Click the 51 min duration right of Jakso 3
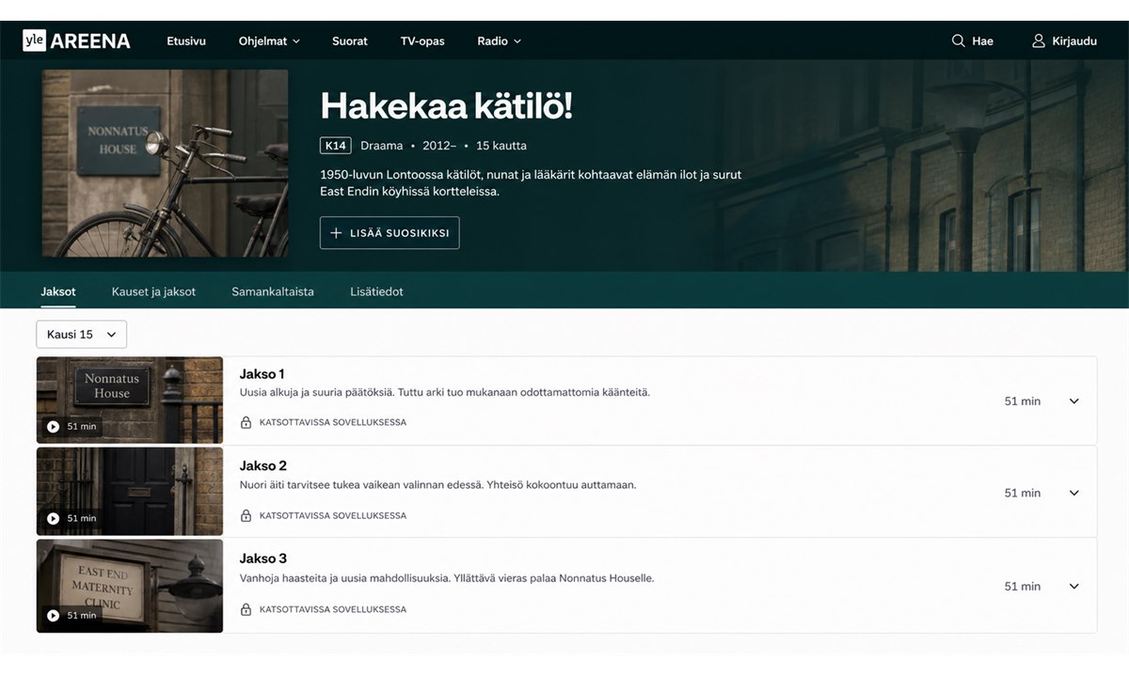1129x677 pixels. point(1023,587)
